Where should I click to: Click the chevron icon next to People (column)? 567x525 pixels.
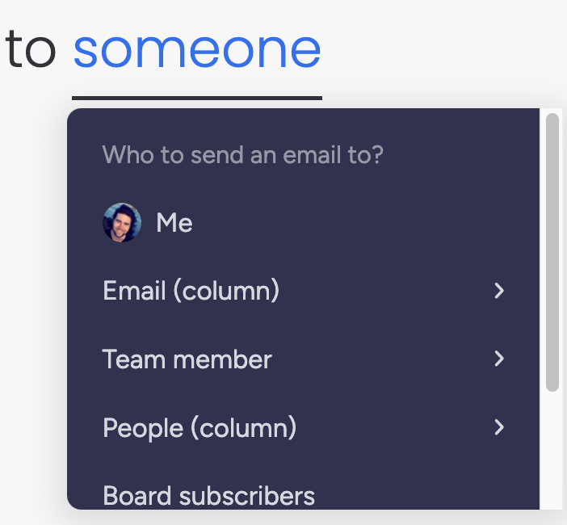tap(499, 427)
